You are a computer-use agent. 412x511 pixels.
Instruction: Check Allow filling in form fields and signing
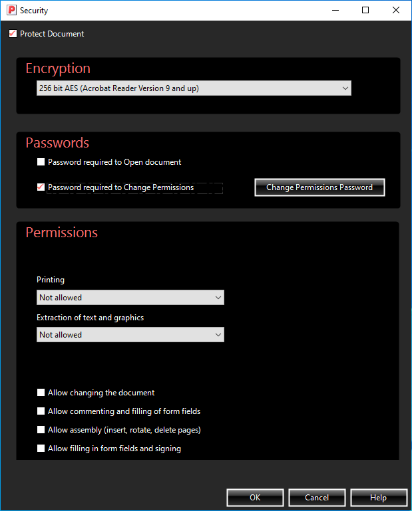41,449
